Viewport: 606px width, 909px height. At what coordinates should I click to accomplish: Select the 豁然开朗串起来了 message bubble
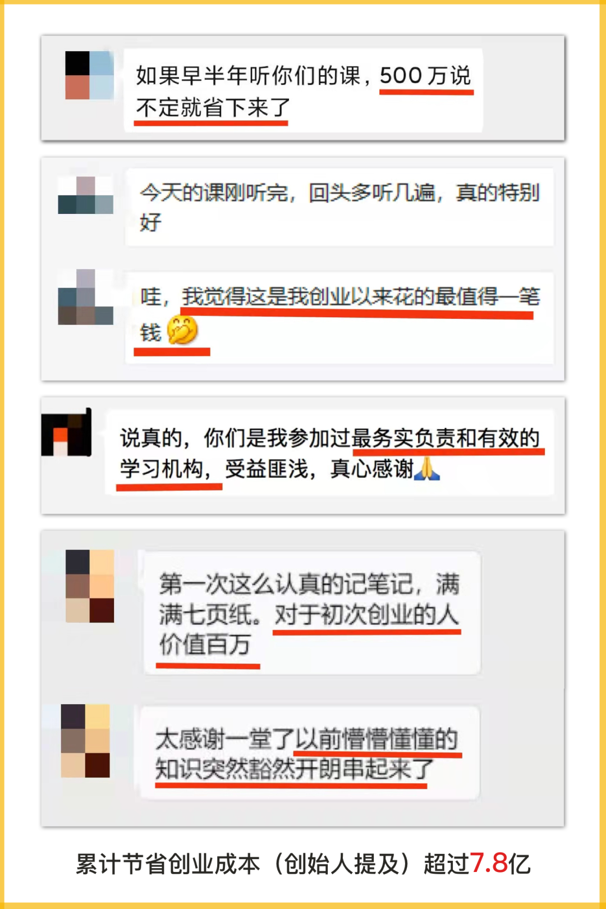pyautogui.click(x=310, y=752)
